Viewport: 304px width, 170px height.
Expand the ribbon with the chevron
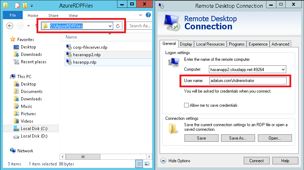[x=140, y=15]
